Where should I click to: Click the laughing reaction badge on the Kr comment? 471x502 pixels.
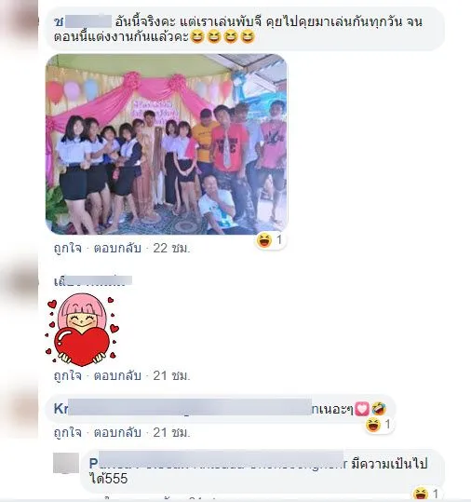point(379,425)
